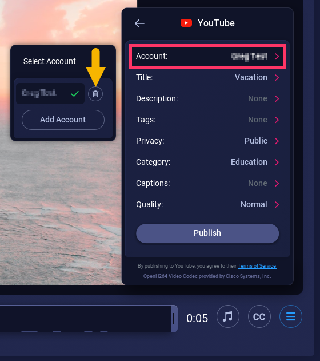320x361 pixels.
Task: Open the Tags setting row
Action: 207,120
